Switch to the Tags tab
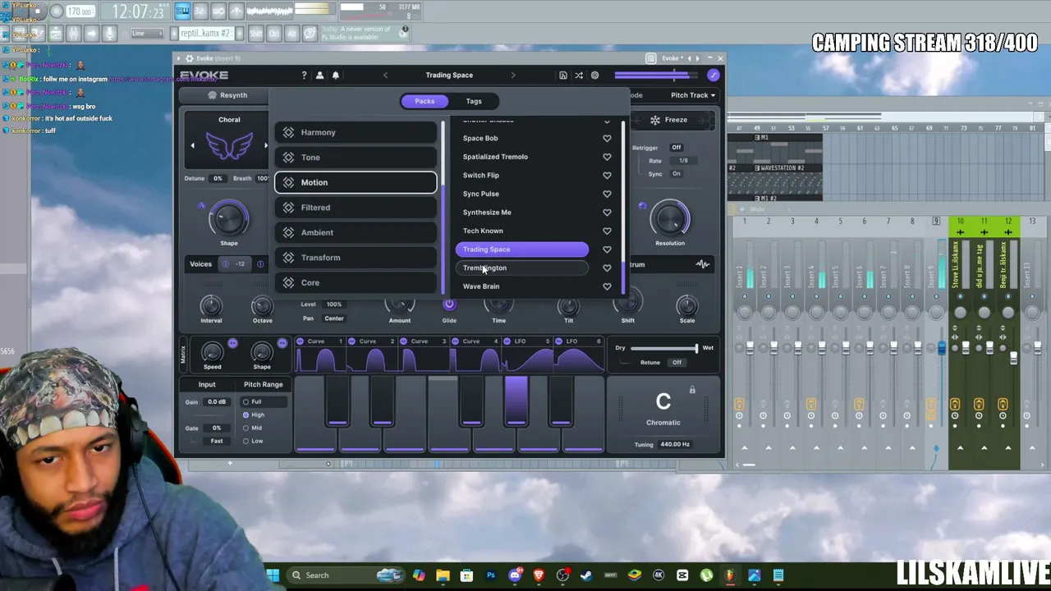The width and height of the screenshot is (1051, 591). coord(474,101)
